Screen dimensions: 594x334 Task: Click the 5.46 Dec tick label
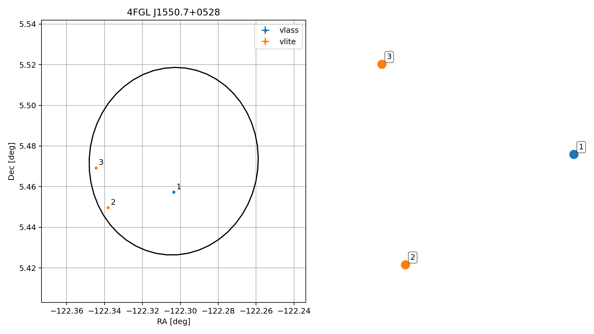coord(28,187)
